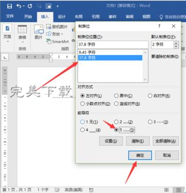Viewport: 186px width, 193px height.
Task: Switch to print layout view icon in status bar
Action: click(x=179, y=190)
